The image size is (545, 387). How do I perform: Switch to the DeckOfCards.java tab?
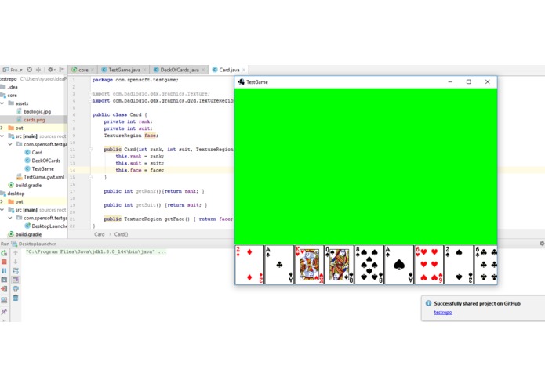180,70
